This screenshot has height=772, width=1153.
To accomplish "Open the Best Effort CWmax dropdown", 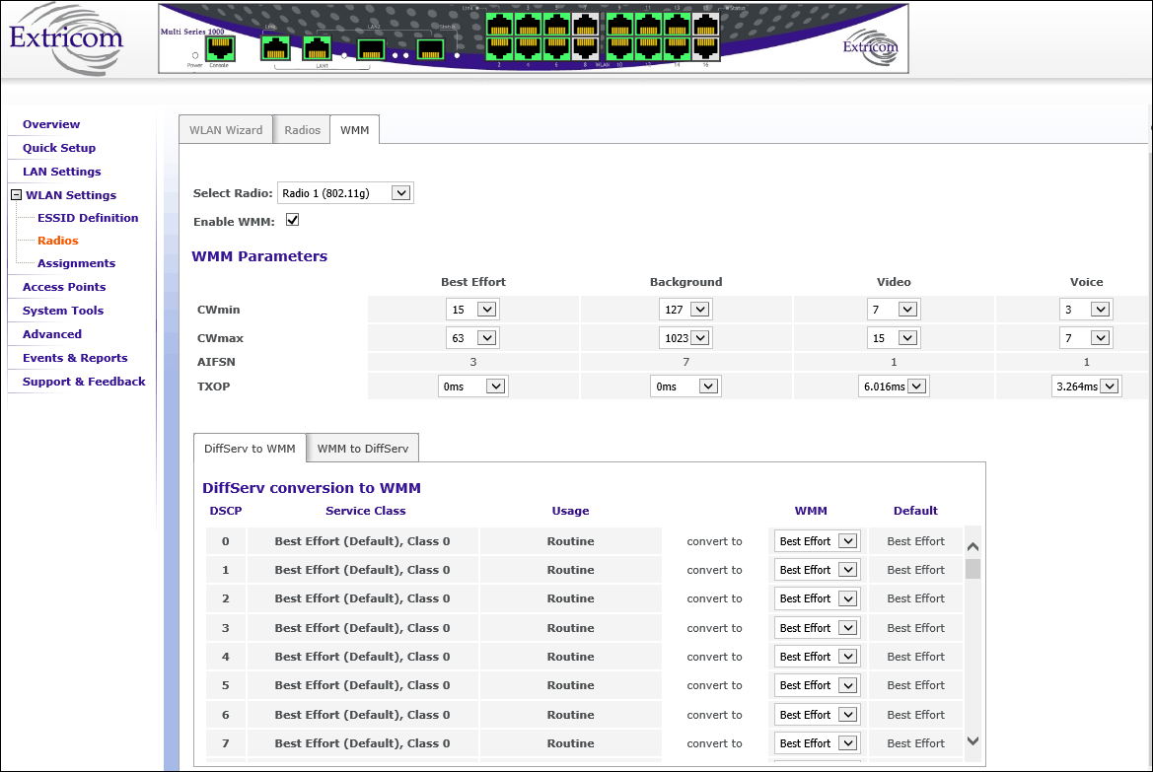I will point(472,338).
